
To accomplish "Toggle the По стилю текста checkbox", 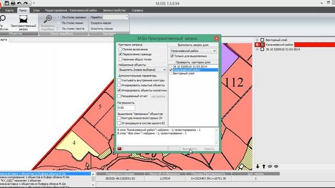I will coord(58,29).
